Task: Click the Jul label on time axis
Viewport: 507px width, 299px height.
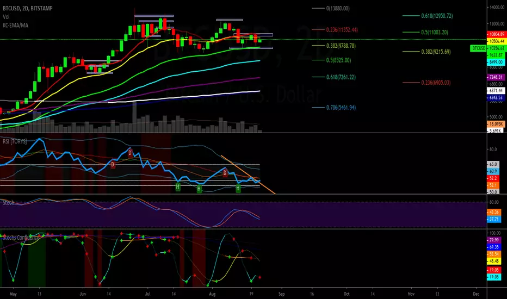Action: click(148, 294)
